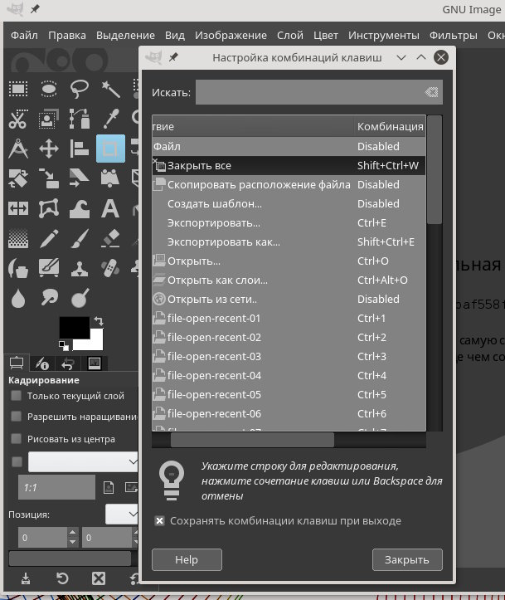The height and width of the screenshot is (600, 505).
Task: Toggle 'Сохранять комбинации клавиш при выходе' checkbox
Action: coord(159,521)
